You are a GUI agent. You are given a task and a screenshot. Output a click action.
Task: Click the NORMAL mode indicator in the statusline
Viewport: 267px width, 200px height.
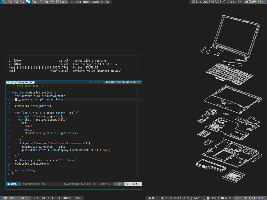[x=12, y=184]
